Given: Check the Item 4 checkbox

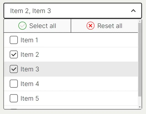Looking at the screenshot, I should click(14, 83).
